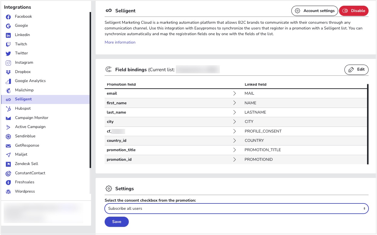This screenshot has width=377, height=235.
Task: Open the More information link
Action: click(120, 42)
